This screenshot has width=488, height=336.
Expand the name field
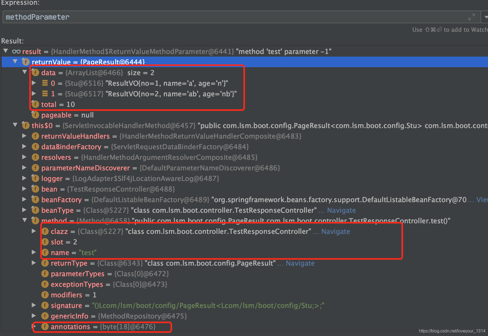click(34, 252)
